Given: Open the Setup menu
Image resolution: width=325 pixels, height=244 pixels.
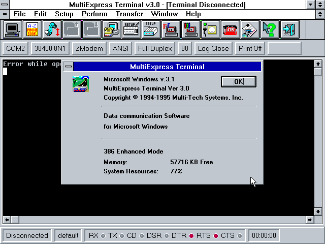Looking at the screenshot, I should tap(64, 14).
